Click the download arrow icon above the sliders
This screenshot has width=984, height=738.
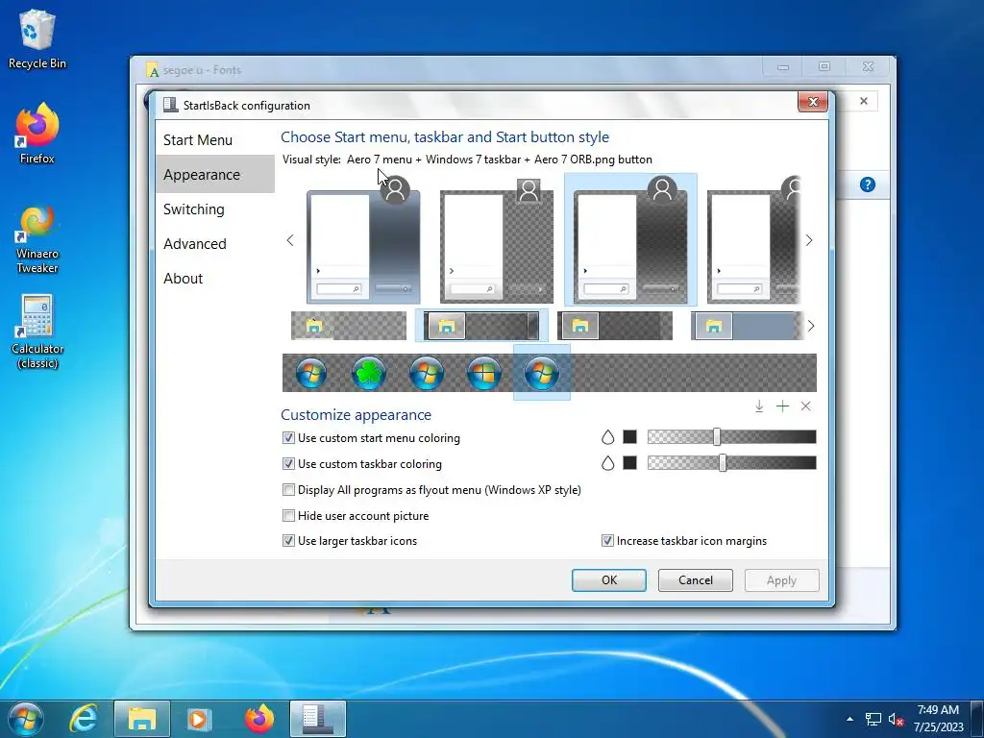point(759,406)
